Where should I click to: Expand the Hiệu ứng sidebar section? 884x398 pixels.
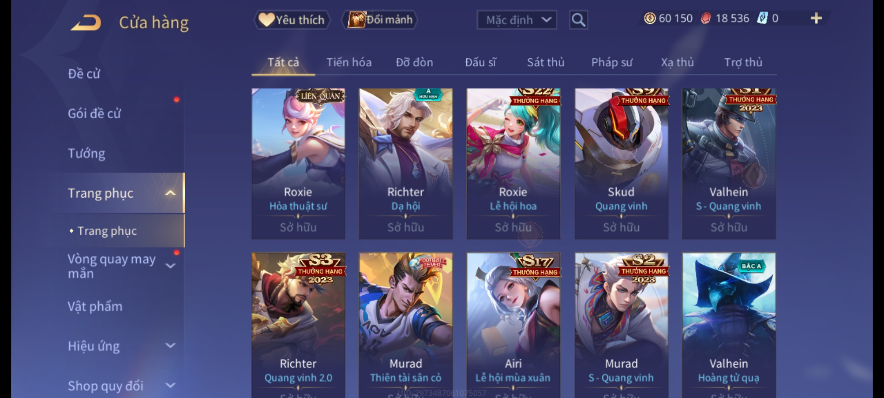click(170, 346)
